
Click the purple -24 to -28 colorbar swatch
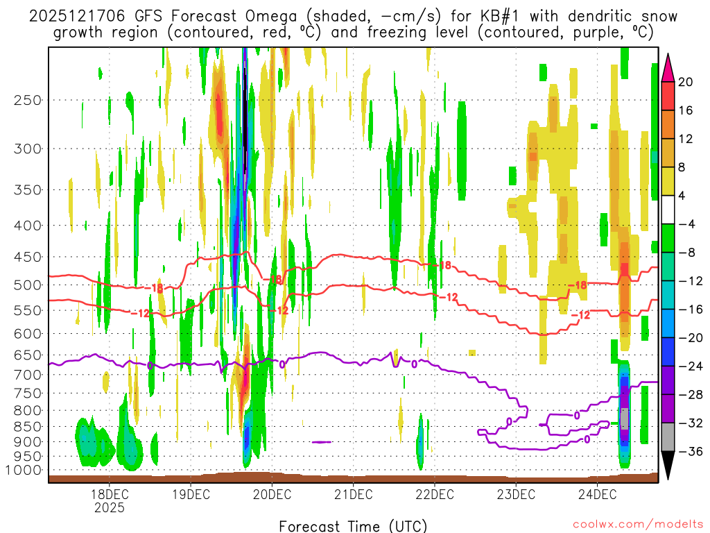click(668, 380)
